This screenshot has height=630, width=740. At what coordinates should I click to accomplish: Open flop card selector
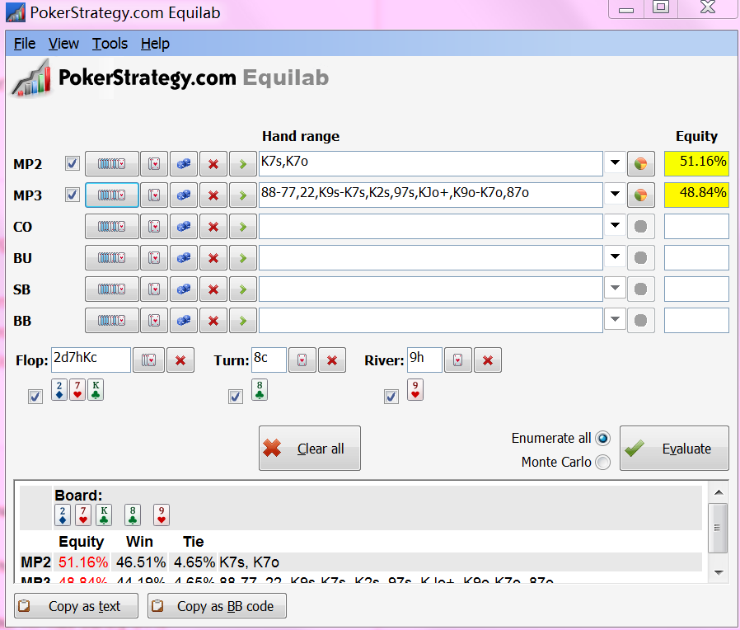coord(148,360)
